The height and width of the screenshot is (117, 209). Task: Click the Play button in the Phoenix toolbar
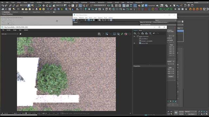point(175,9)
